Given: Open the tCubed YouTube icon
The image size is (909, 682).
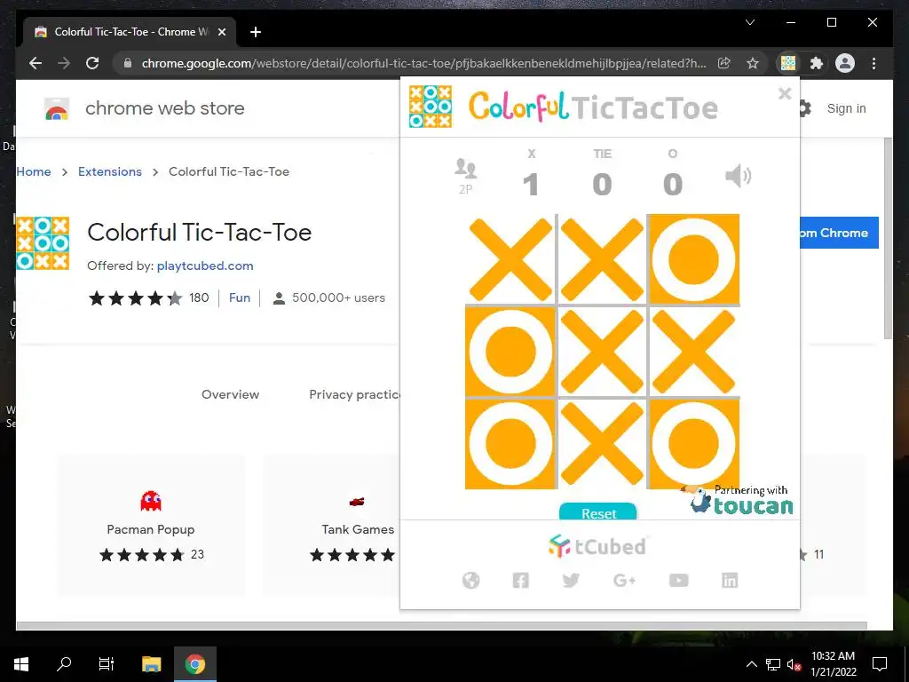Looking at the screenshot, I should [678, 580].
